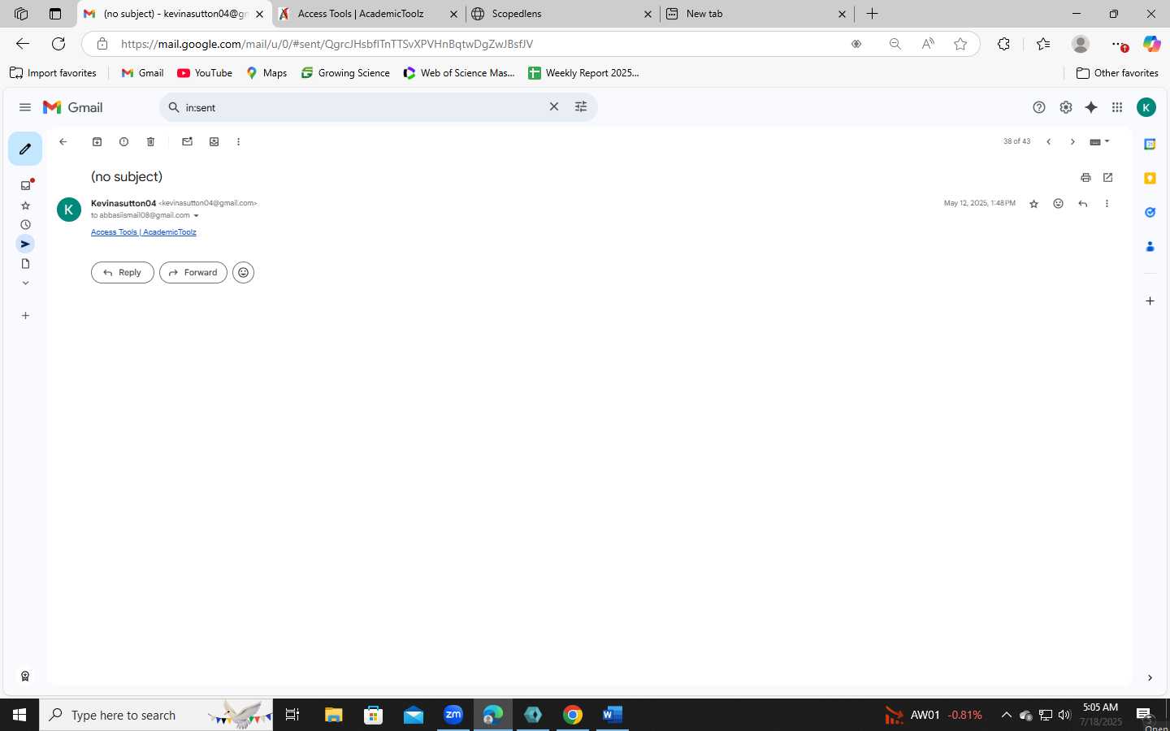Open browser Extensions icon

(1003, 44)
